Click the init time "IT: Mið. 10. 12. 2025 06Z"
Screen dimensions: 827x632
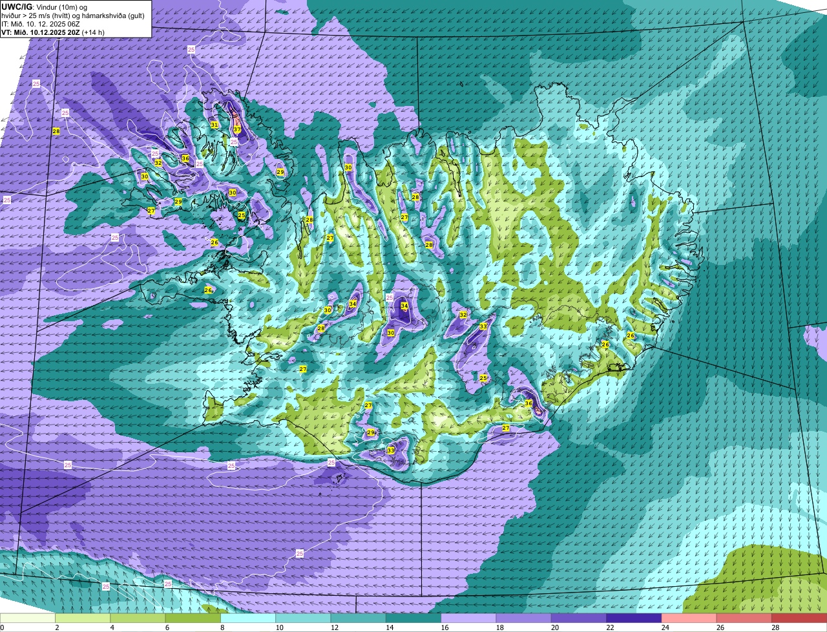click(x=41, y=24)
